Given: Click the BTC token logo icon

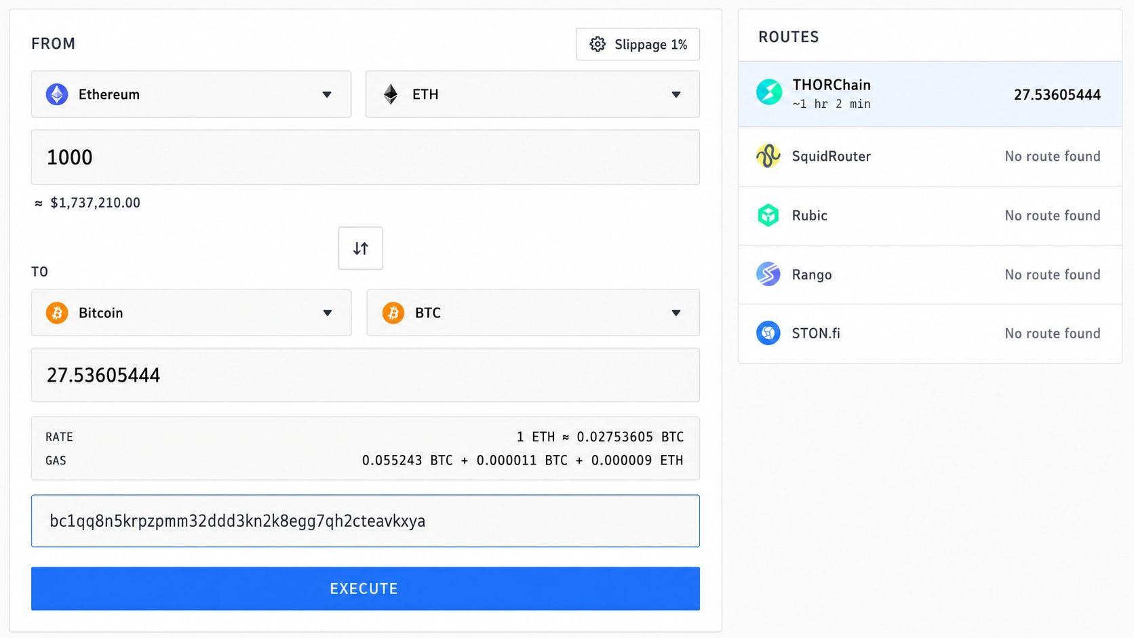Looking at the screenshot, I should pyautogui.click(x=393, y=313).
